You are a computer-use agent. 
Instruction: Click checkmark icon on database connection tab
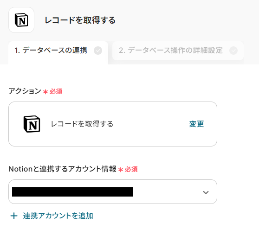coord(98,51)
